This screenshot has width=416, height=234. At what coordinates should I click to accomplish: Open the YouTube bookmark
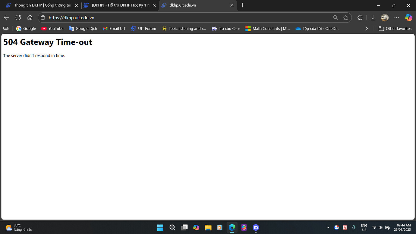(x=52, y=28)
